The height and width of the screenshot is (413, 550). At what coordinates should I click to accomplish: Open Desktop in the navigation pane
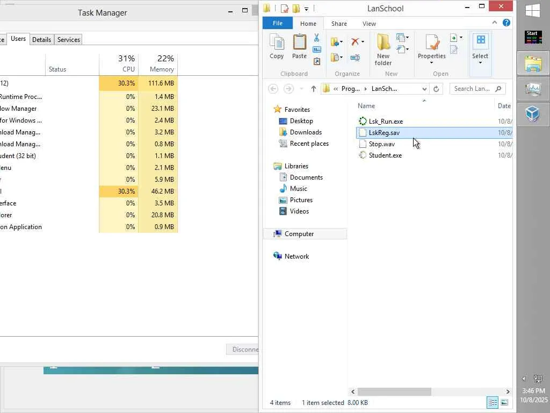pyautogui.click(x=301, y=121)
